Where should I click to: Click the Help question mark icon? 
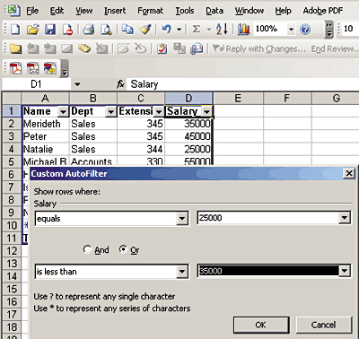[x=305, y=30]
